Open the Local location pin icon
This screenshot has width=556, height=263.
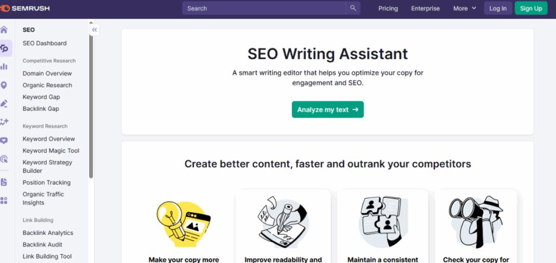pos(4,85)
